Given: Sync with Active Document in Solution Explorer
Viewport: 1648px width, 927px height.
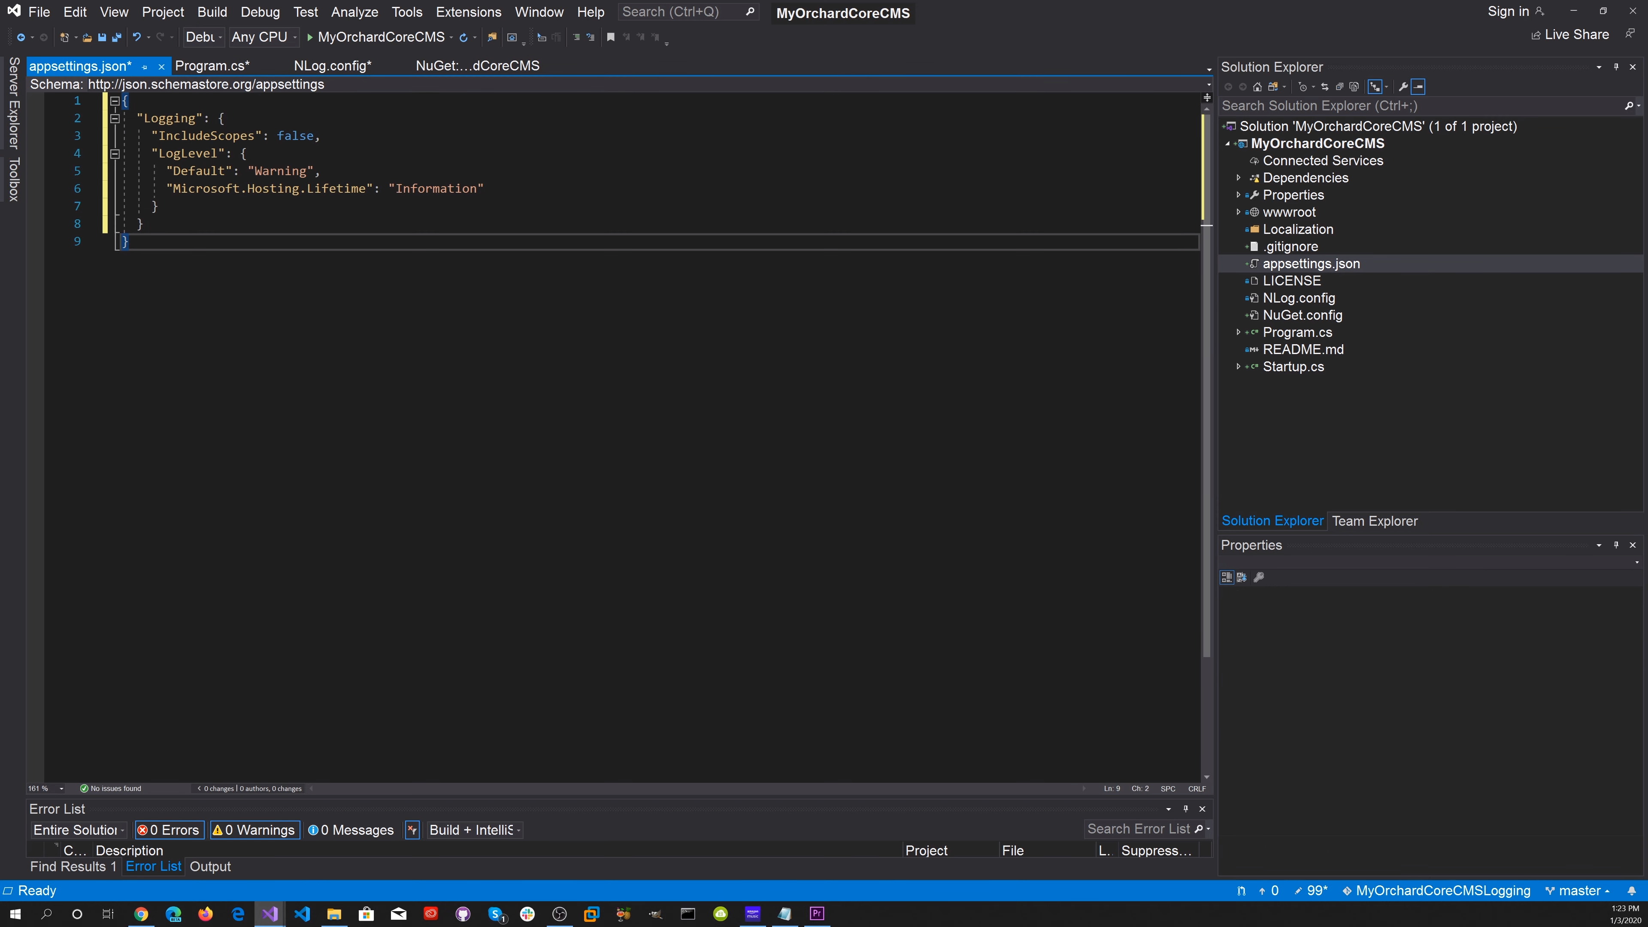Looking at the screenshot, I should [x=1324, y=86].
